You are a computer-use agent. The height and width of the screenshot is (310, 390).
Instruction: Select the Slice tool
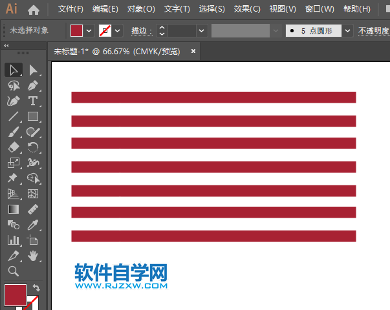pyautogui.click(x=14, y=256)
